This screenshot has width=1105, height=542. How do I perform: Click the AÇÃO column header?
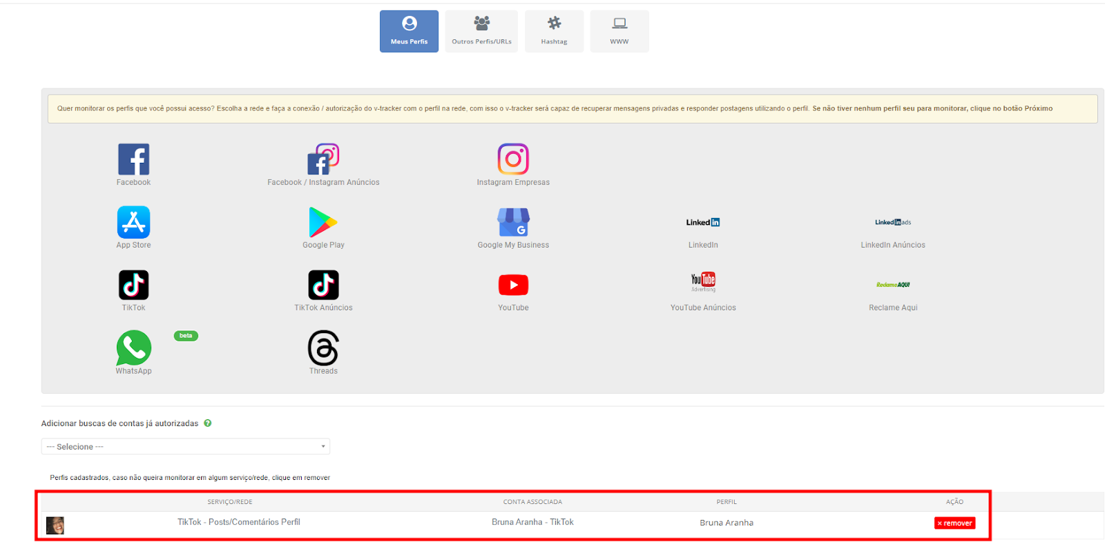pyautogui.click(x=954, y=502)
